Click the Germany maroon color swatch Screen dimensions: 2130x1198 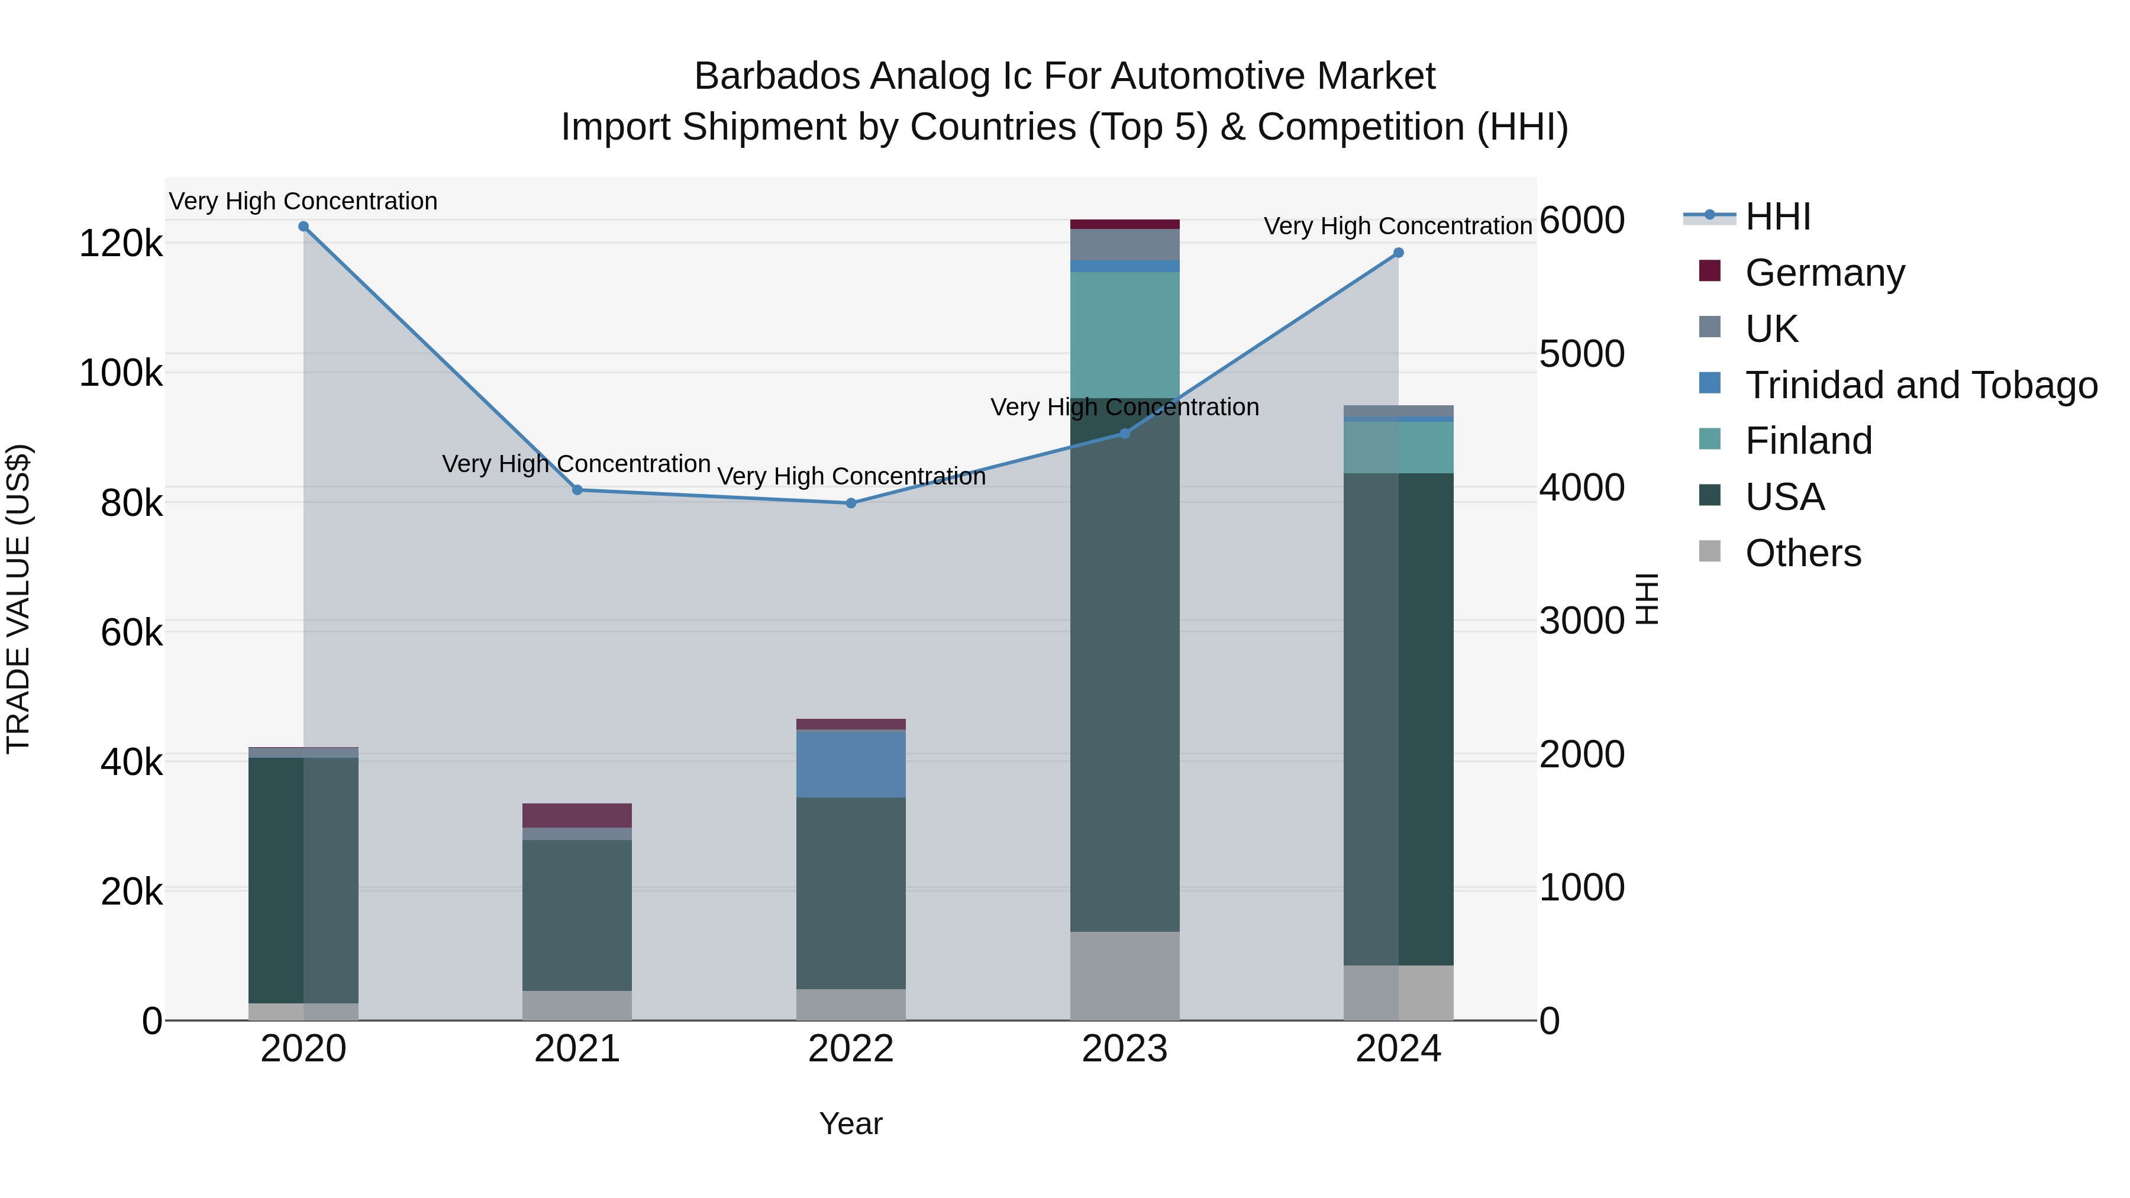click(1709, 270)
